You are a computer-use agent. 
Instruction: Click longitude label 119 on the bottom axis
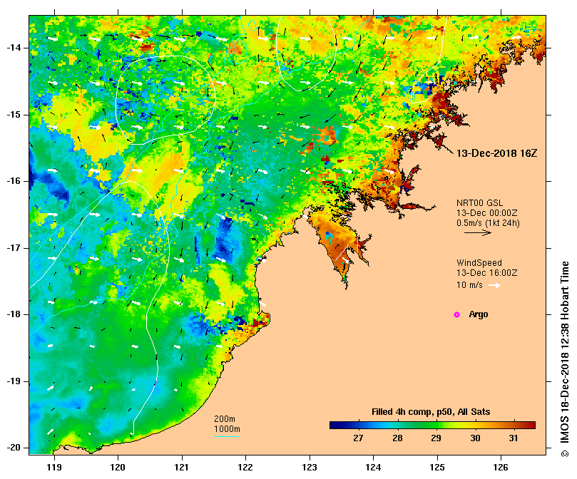click(x=54, y=468)
